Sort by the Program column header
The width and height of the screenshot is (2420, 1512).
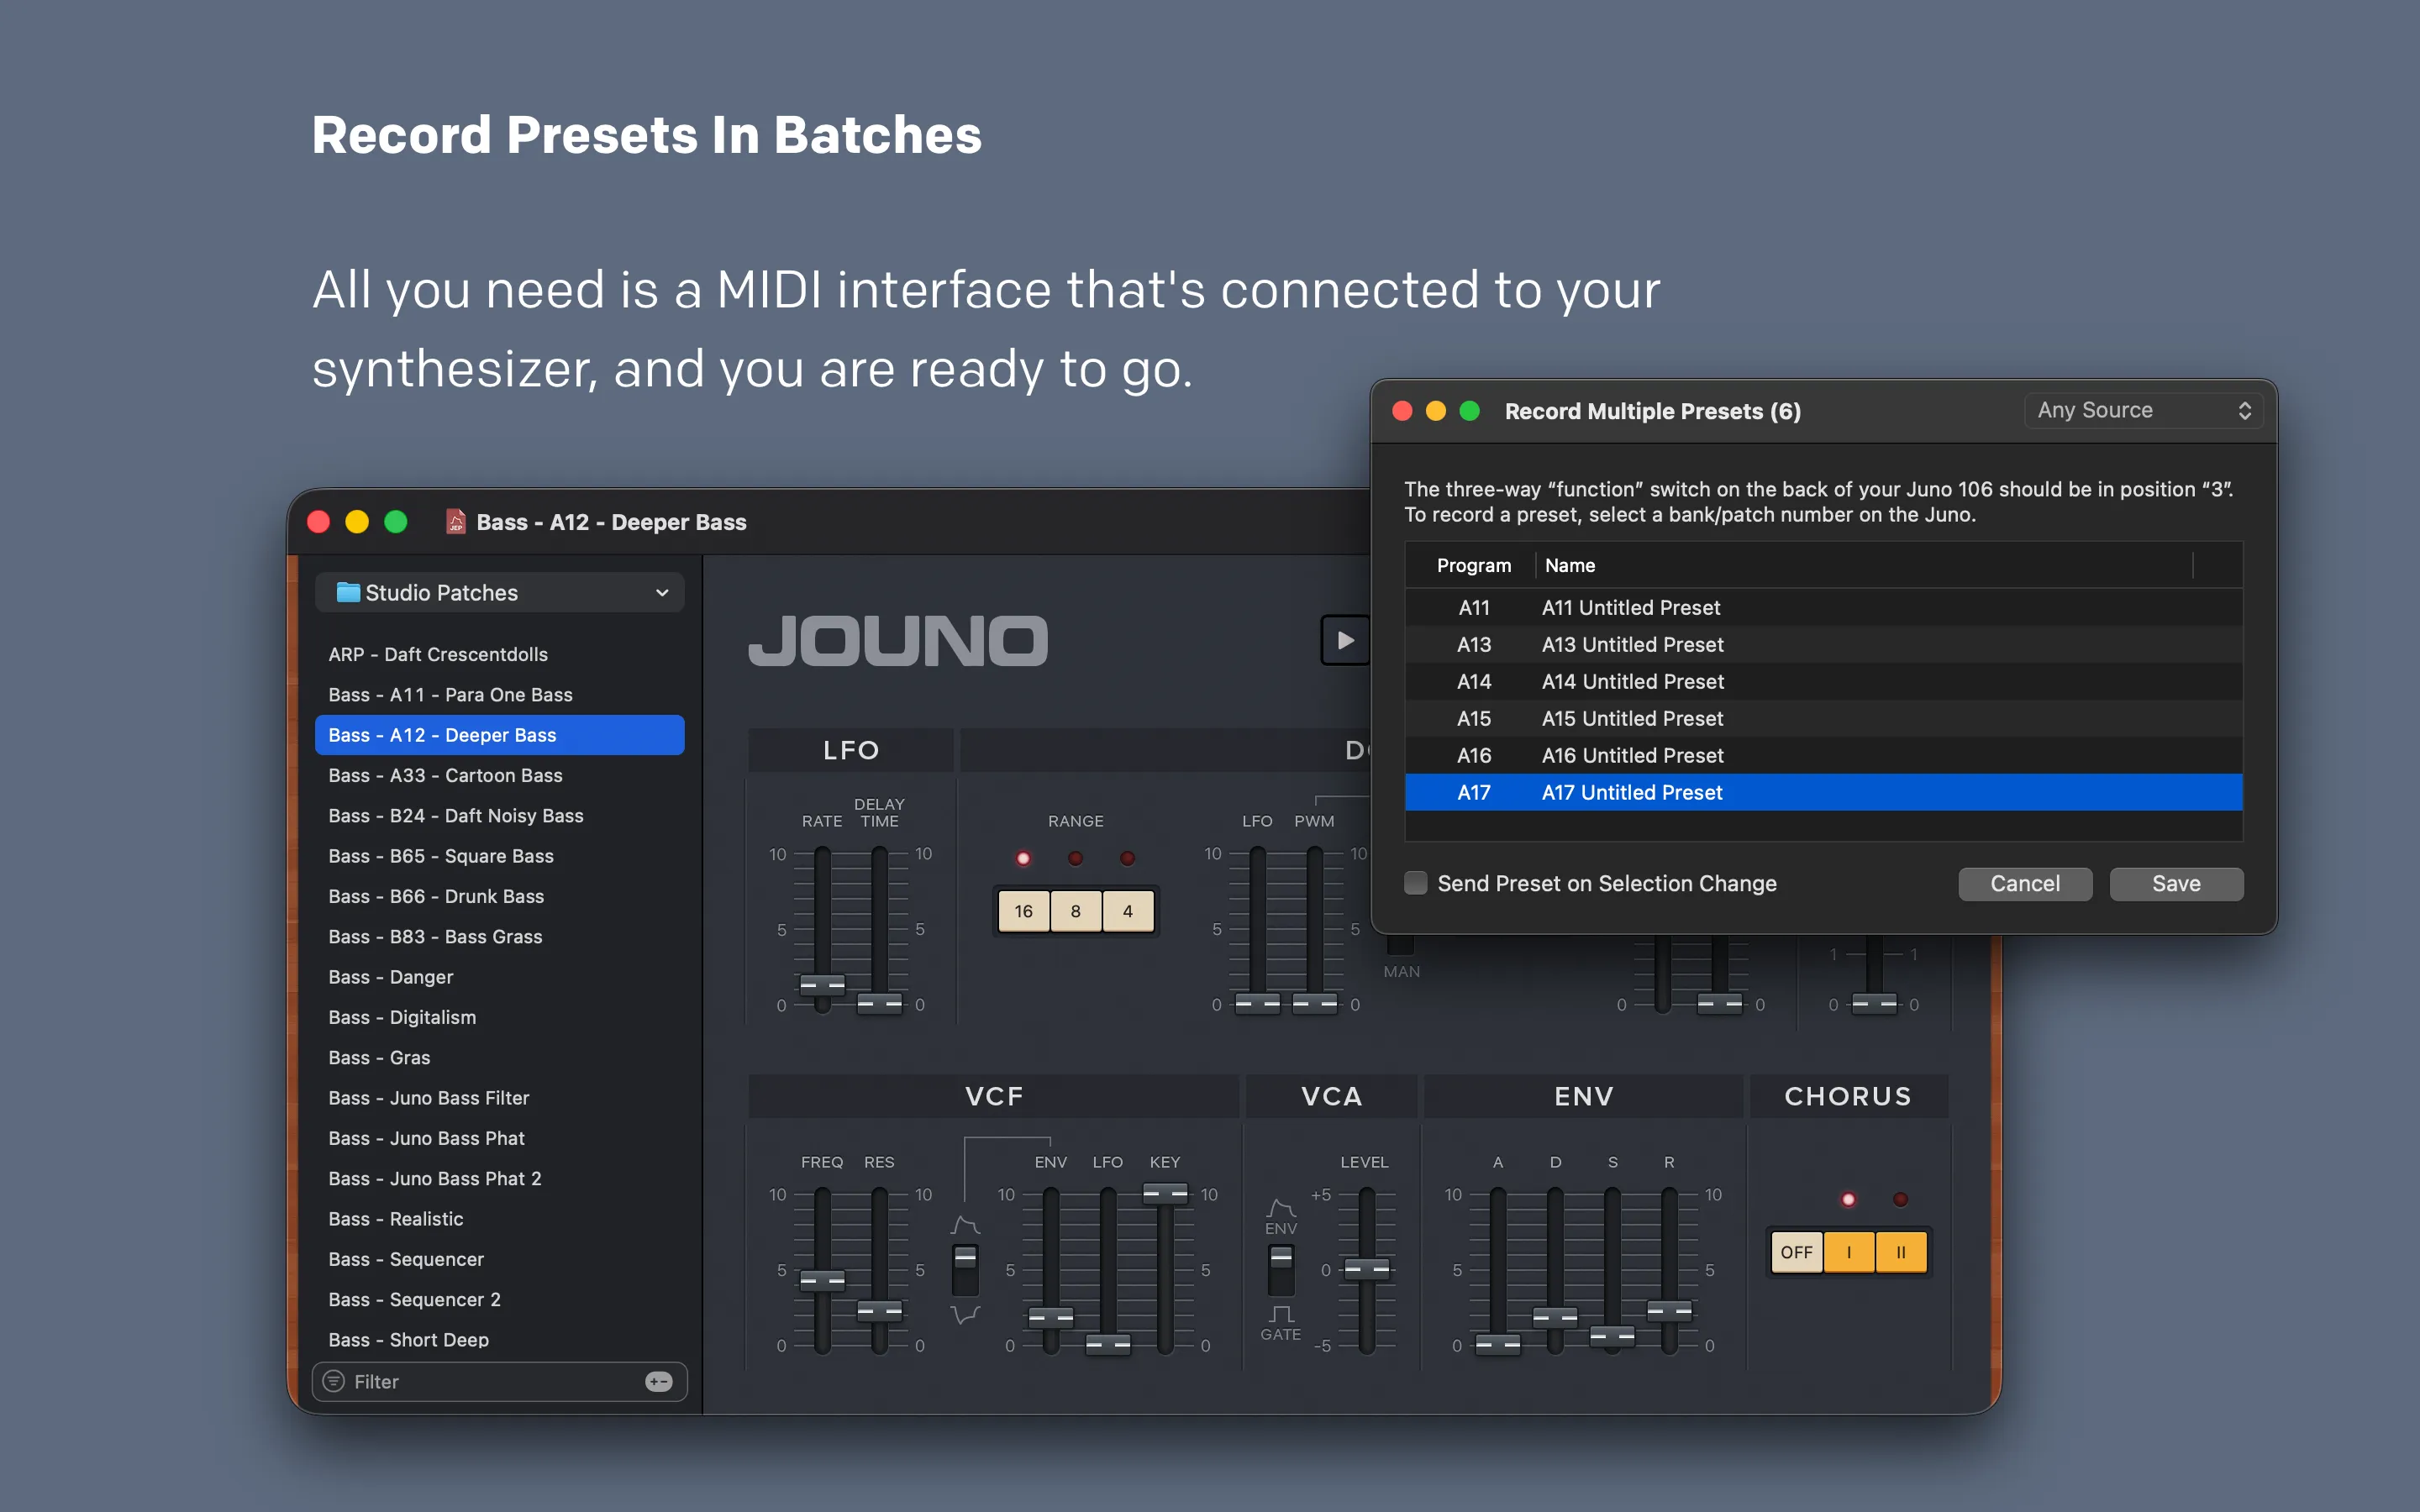(x=1473, y=565)
